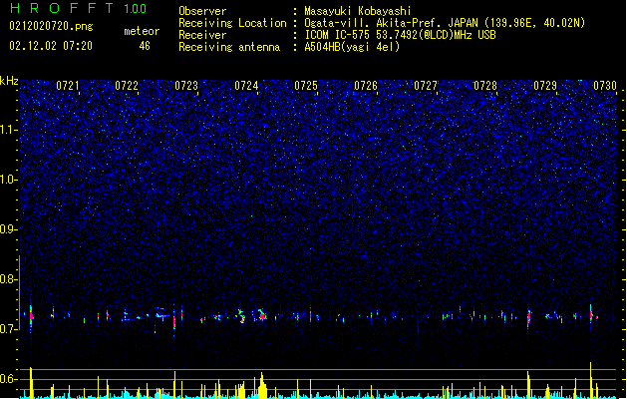The height and width of the screenshot is (399, 627).
Task: Click the 1.1 kHz frequency axis label
Action: coord(8,130)
